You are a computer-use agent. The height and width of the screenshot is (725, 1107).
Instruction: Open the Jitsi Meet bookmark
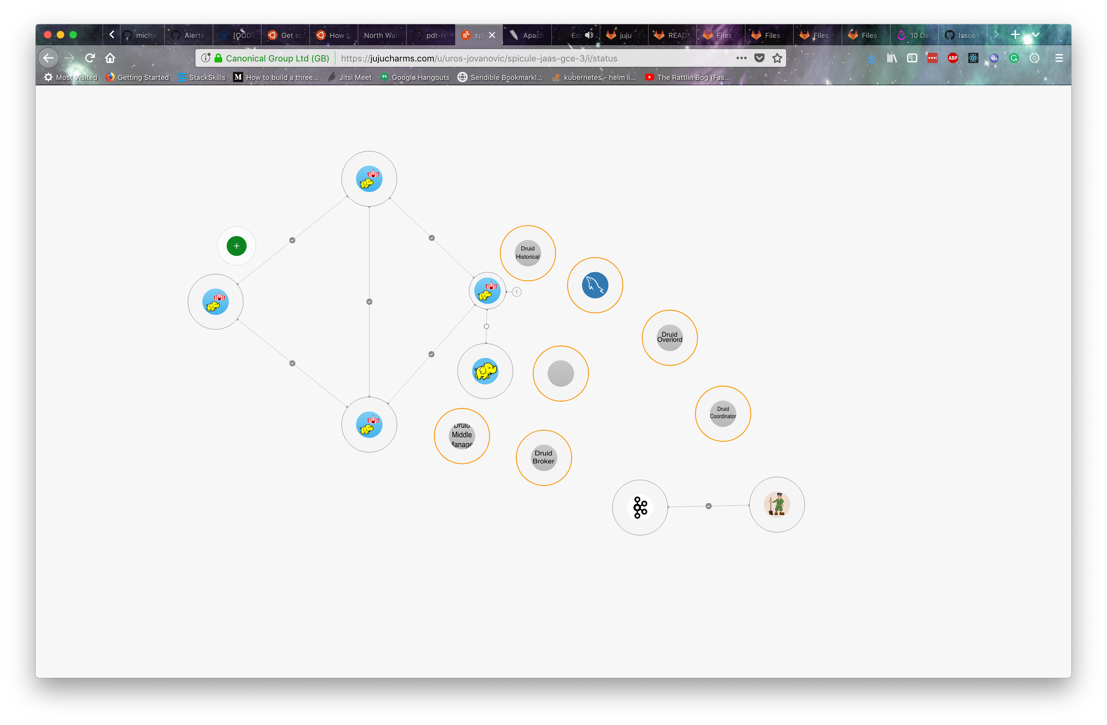pos(350,77)
